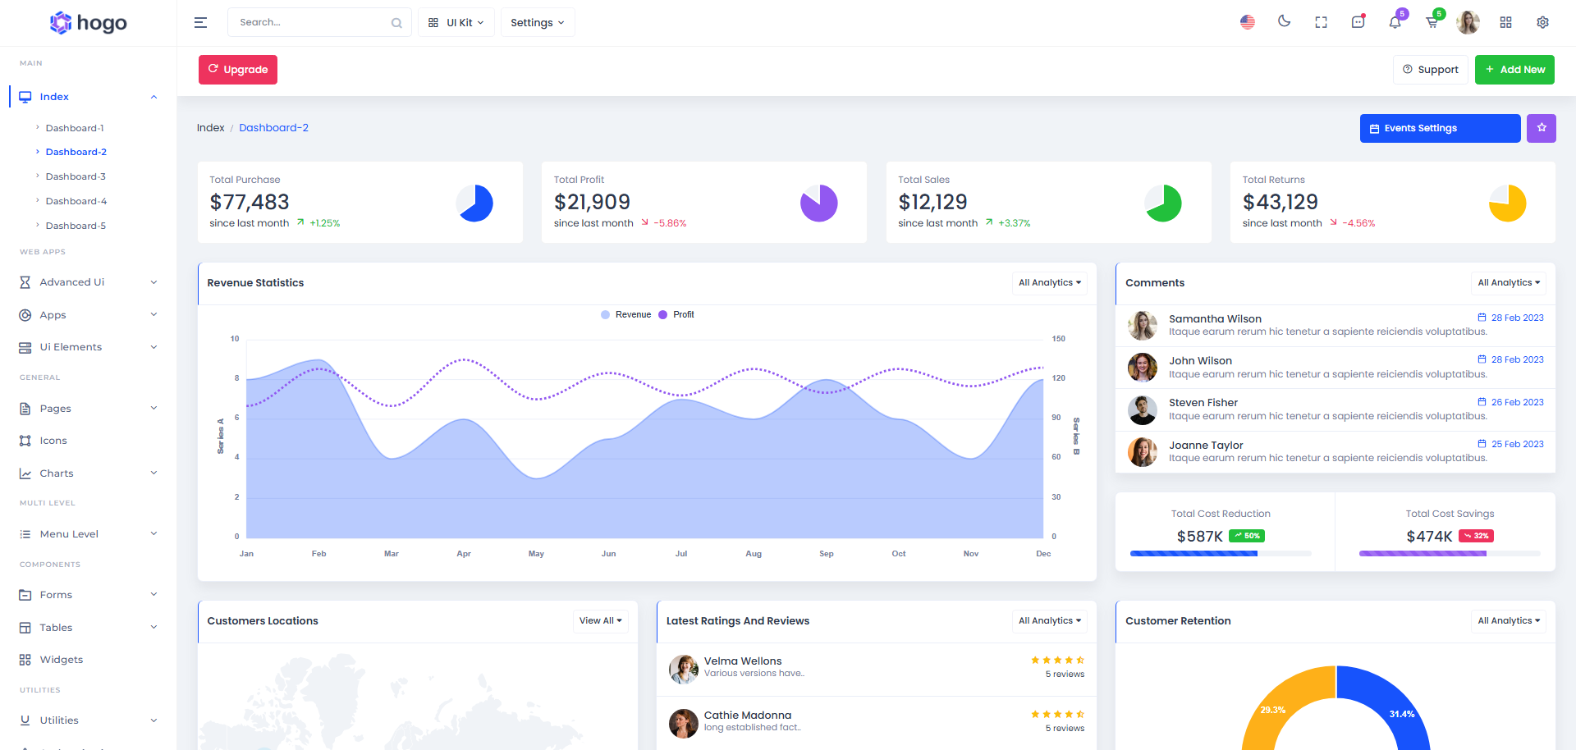The height and width of the screenshot is (750, 1576).
Task: Expand the Charts menu chevron
Action: 153,473
